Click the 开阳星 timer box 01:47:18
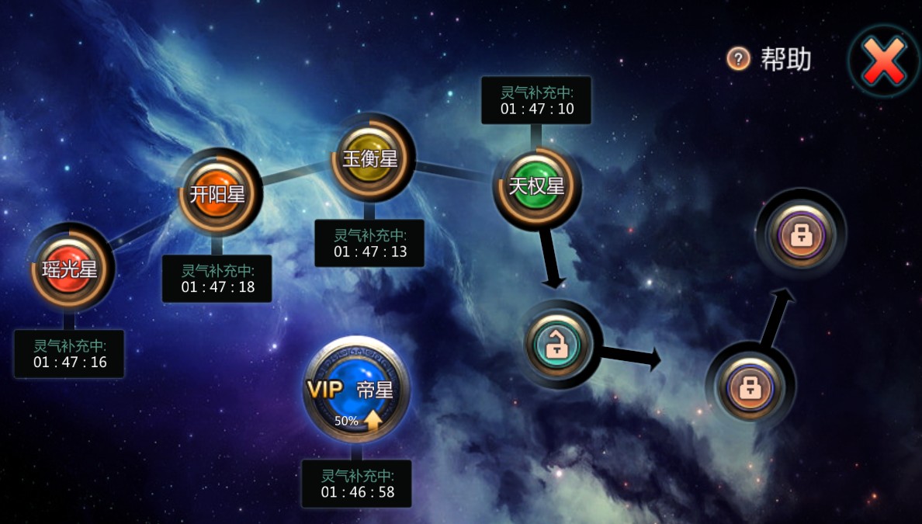This screenshot has width=922, height=524. click(217, 279)
